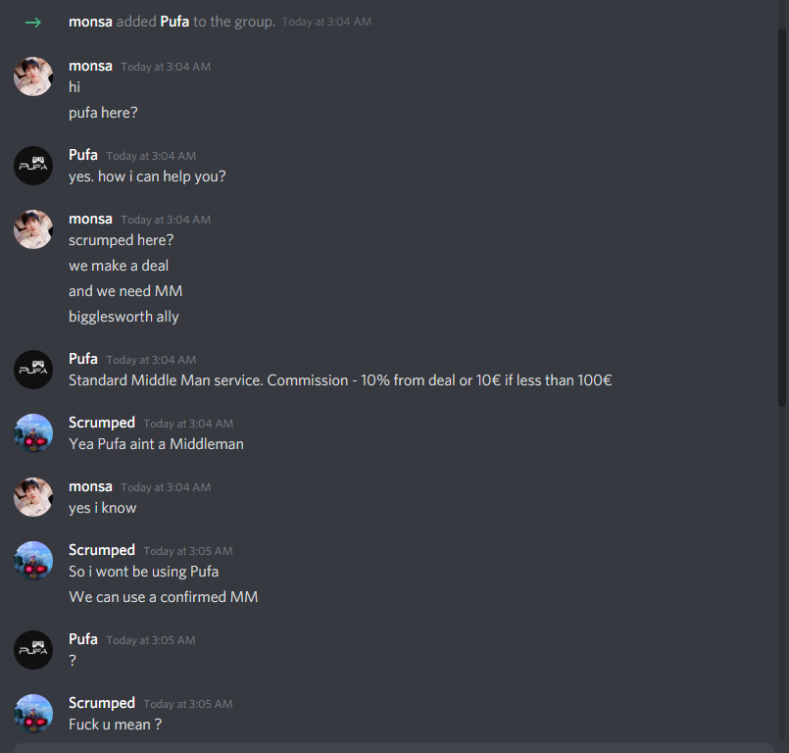Click the chat scrollbar thumb on the right edge
This screenshot has height=753, width=789.
tap(782, 217)
